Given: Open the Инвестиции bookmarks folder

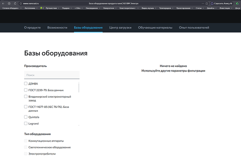Looking at the screenshot, I should 226,8.
